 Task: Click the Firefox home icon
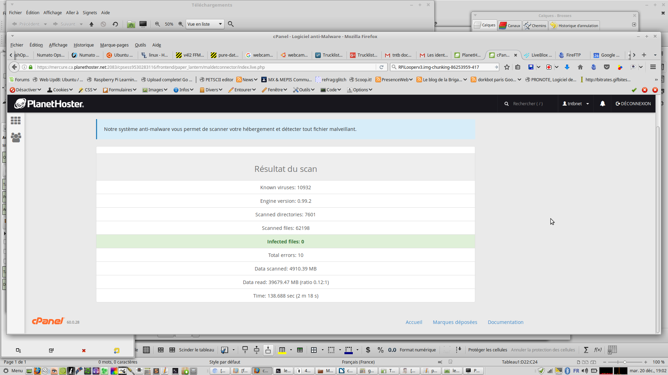point(580,67)
